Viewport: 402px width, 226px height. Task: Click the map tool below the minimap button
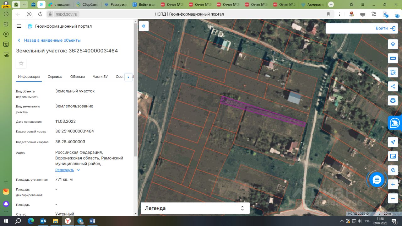click(x=393, y=170)
